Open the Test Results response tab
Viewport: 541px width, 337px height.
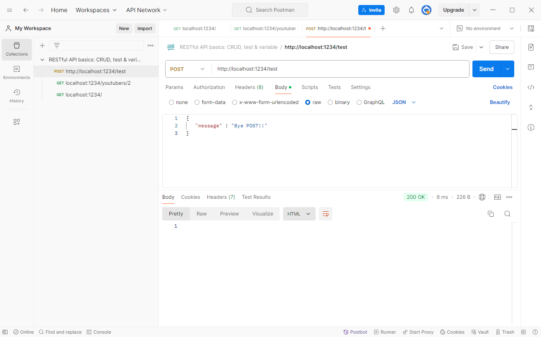click(256, 197)
